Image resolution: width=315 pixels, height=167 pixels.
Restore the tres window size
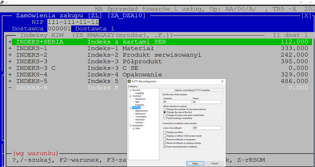pos(301,2)
